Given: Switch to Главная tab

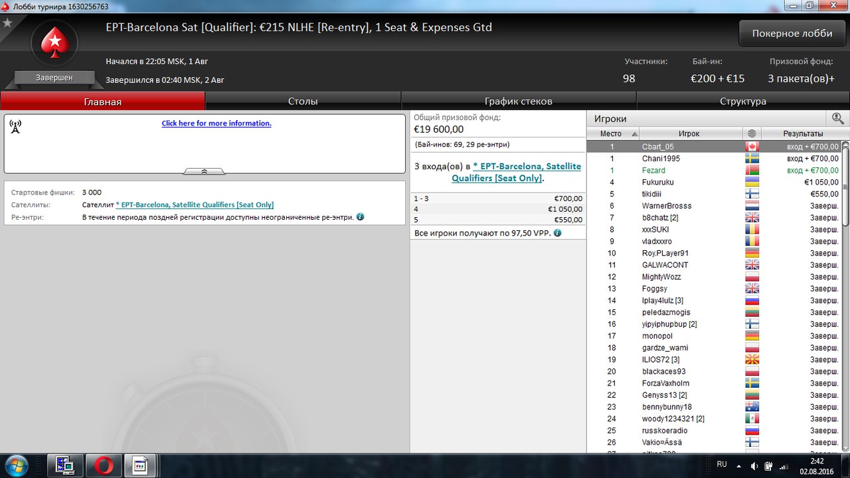Looking at the screenshot, I should point(103,102).
